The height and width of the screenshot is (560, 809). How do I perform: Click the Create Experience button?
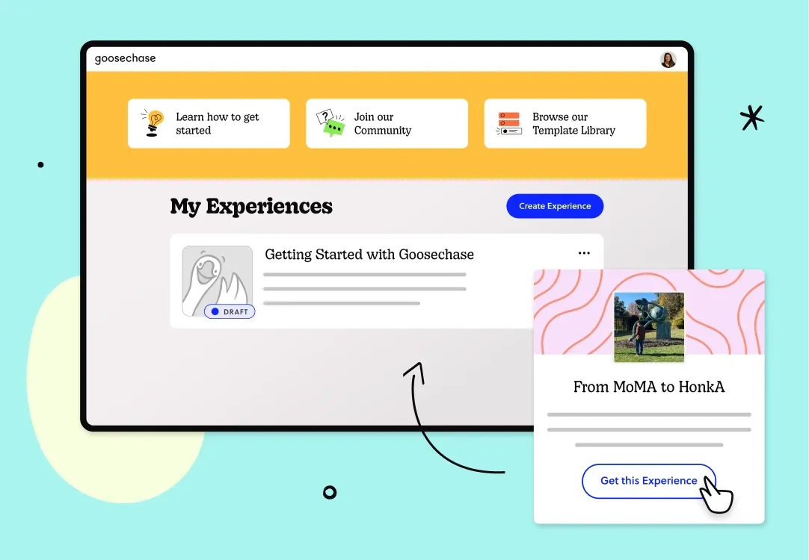[x=555, y=206]
